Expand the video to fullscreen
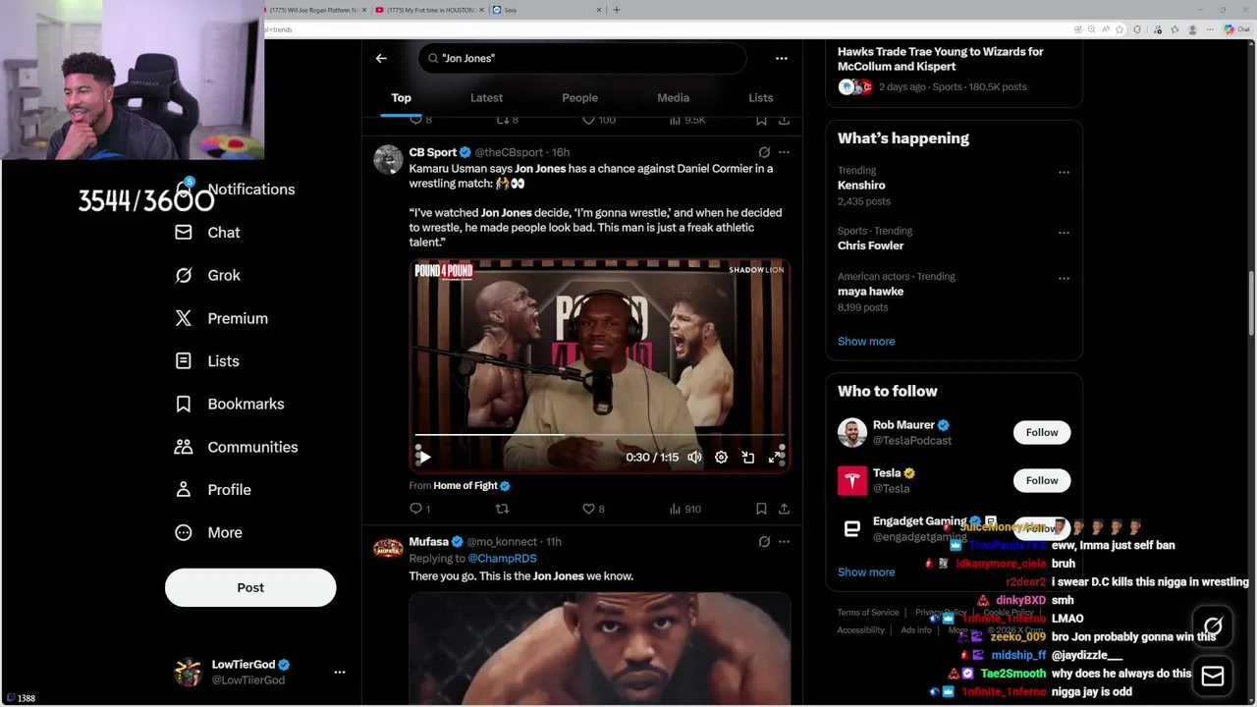 [x=775, y=458]
